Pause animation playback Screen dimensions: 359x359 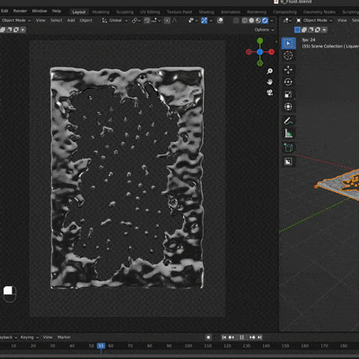(241, 337)
